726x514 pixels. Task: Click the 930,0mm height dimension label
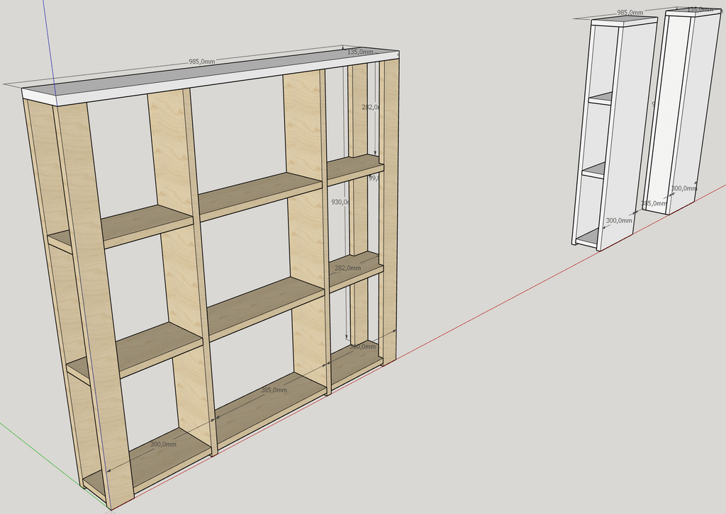[340, 202]
